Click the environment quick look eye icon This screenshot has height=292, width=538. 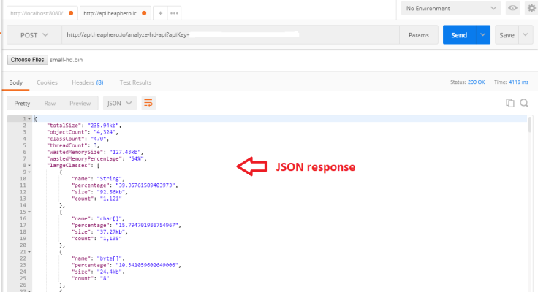click(x=512, y=8)
